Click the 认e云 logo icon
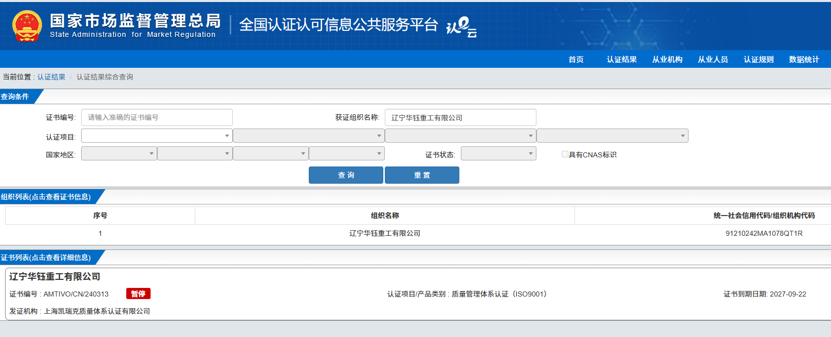The width and height of the screenshot is (831, 337). (x=461, y=27)
